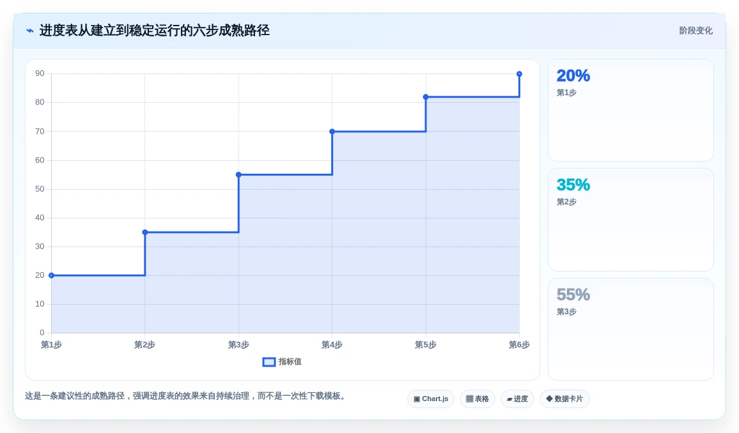The height and width of the screenshot is (433, 739).
Task: Click the bar icon in 进度 tag
Action: [x=510, y=399]
